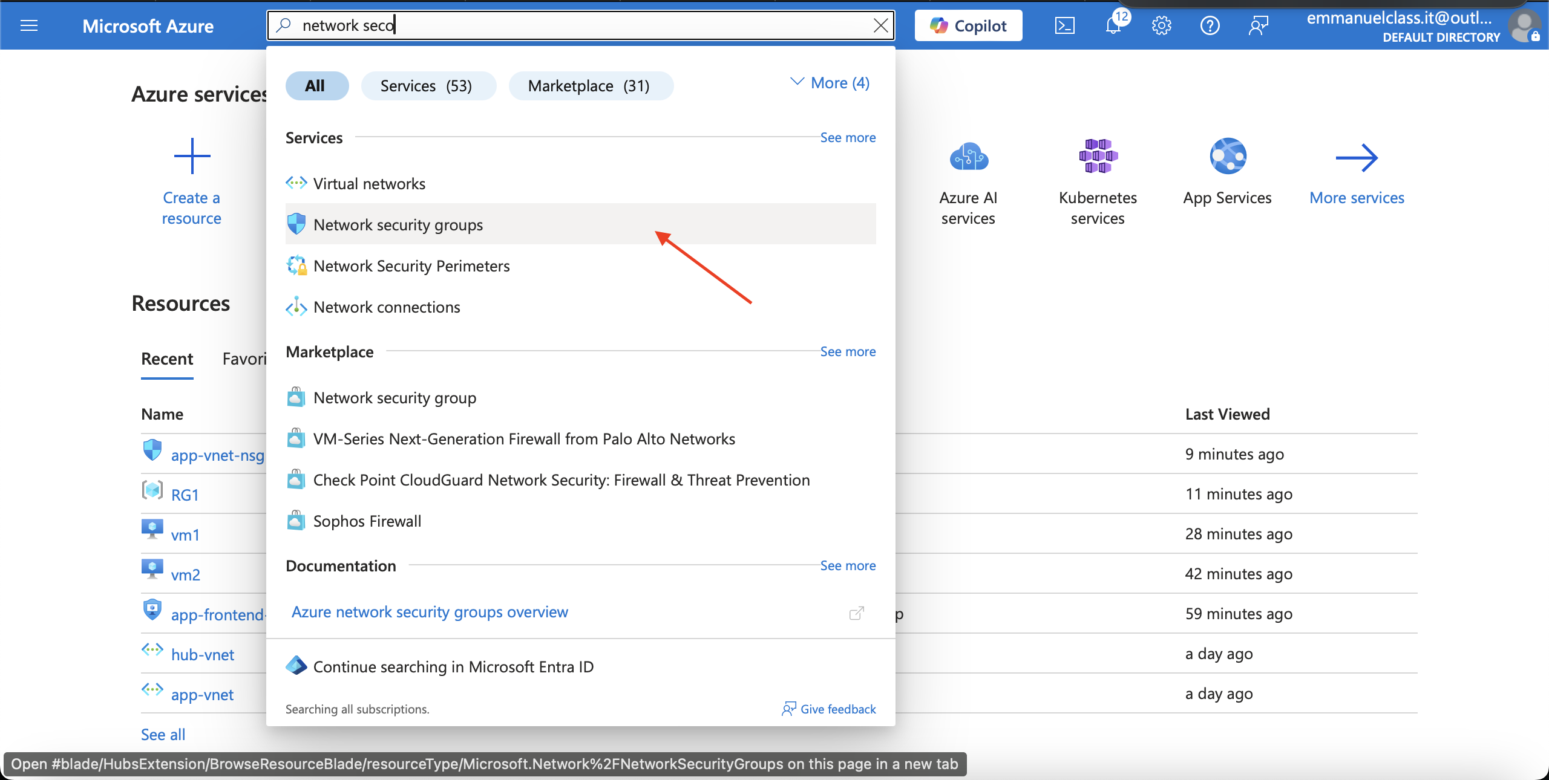Screen dimensions: 1549x780
Task: Filter by Services (53)
Action: (x=428, y=85)
